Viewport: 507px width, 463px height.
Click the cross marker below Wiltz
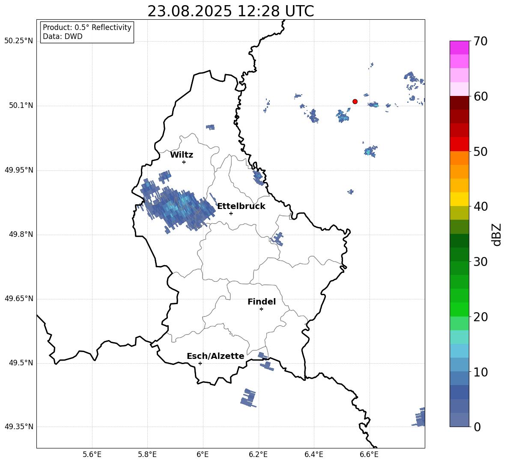pos(184,162)
